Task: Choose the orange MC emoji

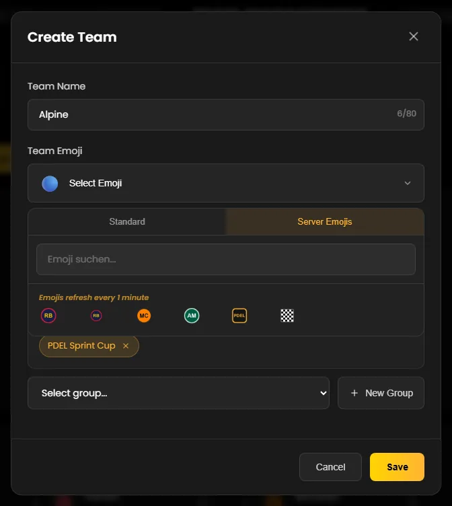Action: [144, 316]
